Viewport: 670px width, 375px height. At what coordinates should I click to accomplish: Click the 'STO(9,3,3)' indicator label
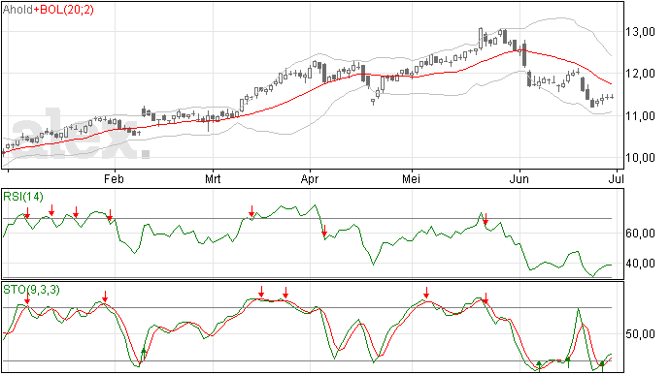coord(32,290)
